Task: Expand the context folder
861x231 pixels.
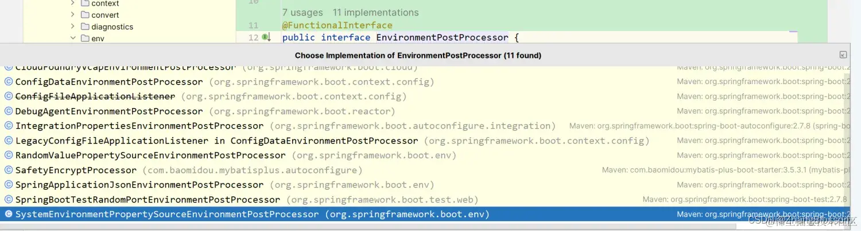Action: 73,3
